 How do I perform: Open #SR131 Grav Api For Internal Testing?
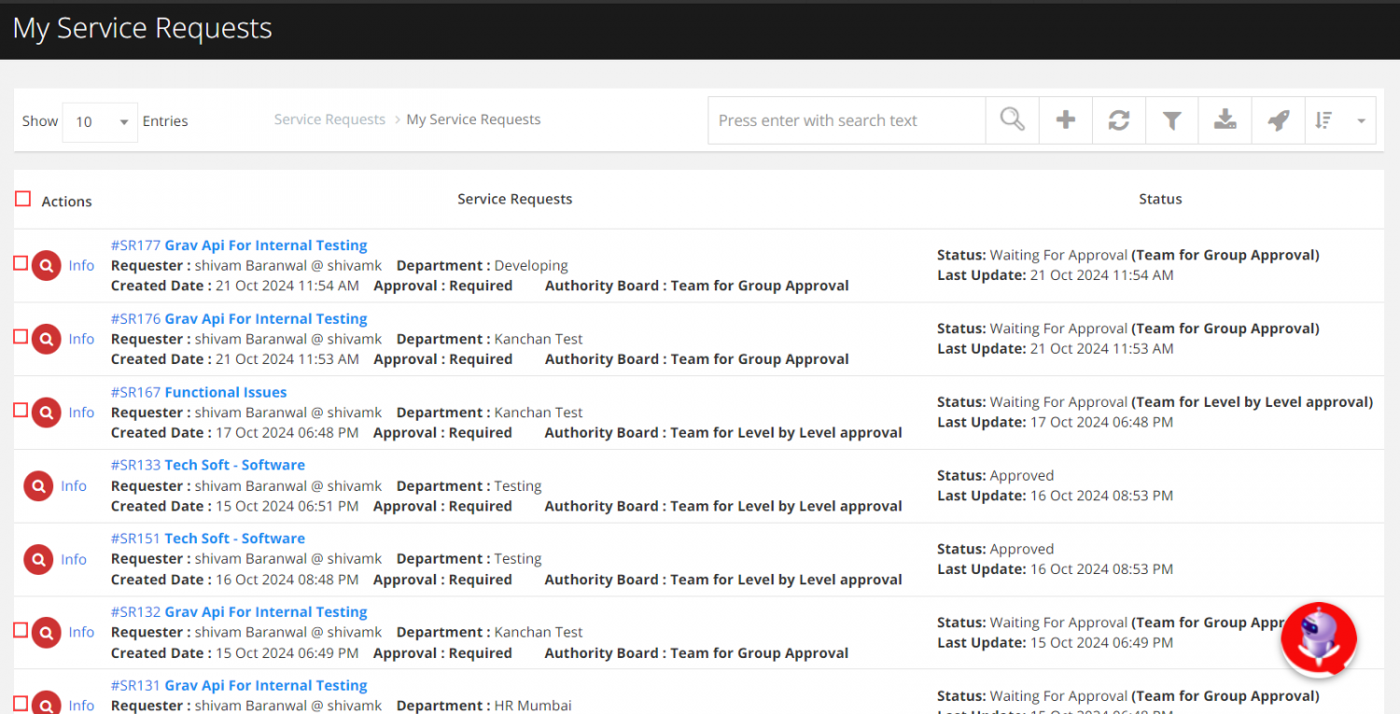239,686
